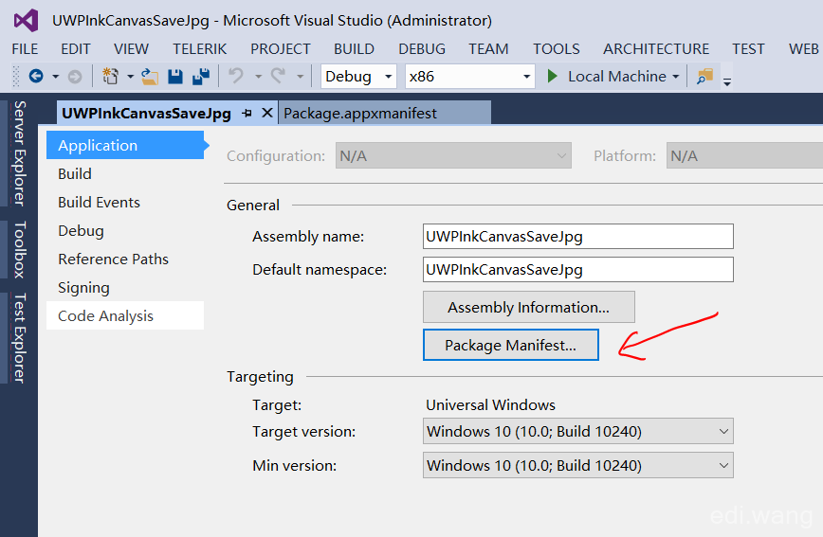Expand the Redo history dropdown
Screen dimensions: 823x537
click(301, 77)
